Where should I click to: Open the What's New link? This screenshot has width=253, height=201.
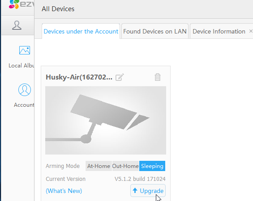(x=64, y=191)
